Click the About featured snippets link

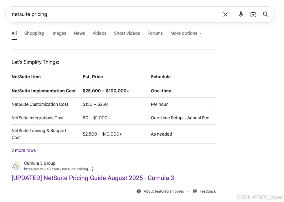tap(164, 191)
